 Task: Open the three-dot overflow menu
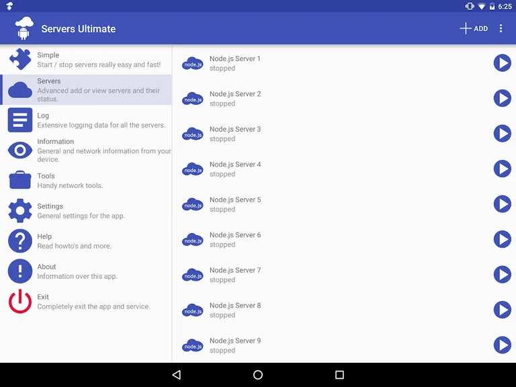(x=501, y=29)
